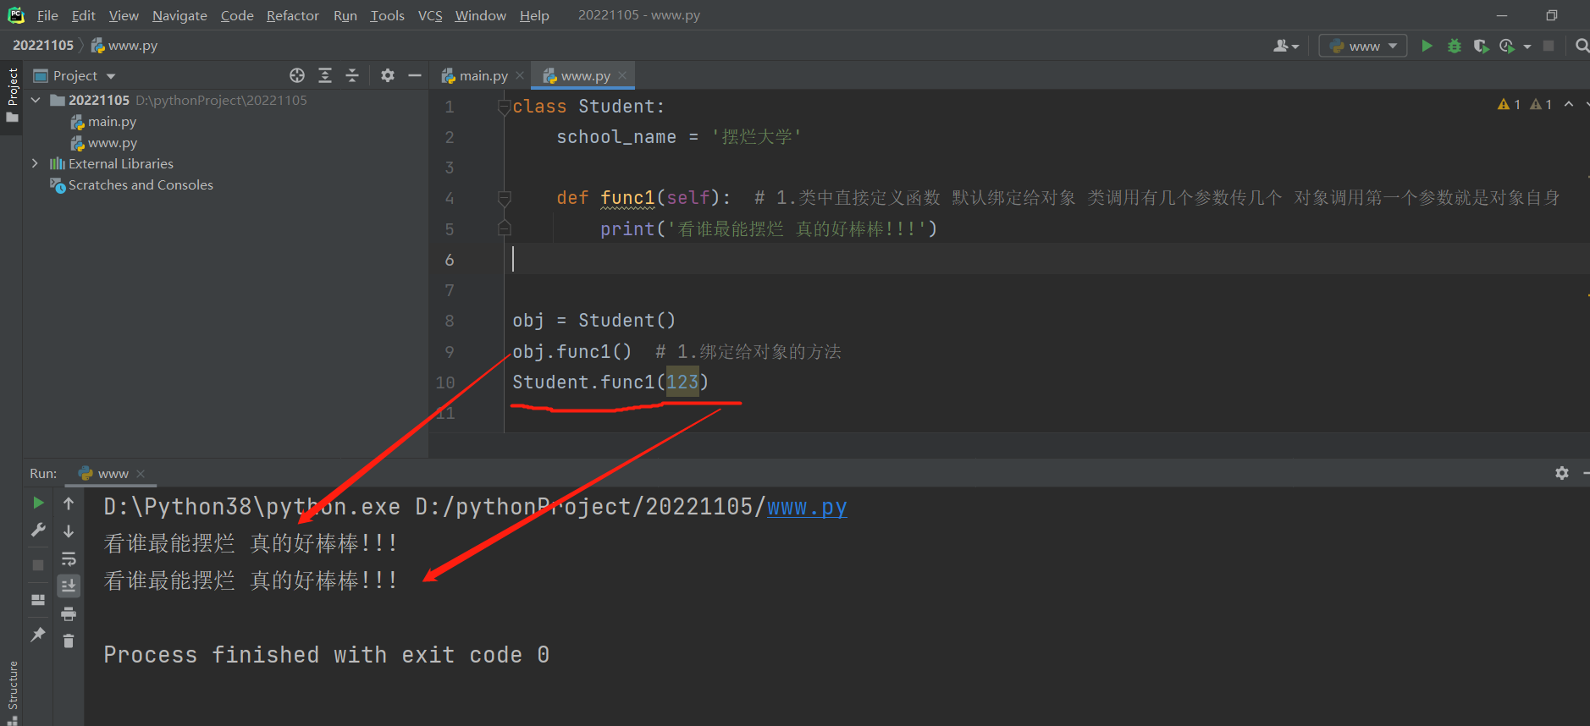Open the Help menu

(534, 15)
